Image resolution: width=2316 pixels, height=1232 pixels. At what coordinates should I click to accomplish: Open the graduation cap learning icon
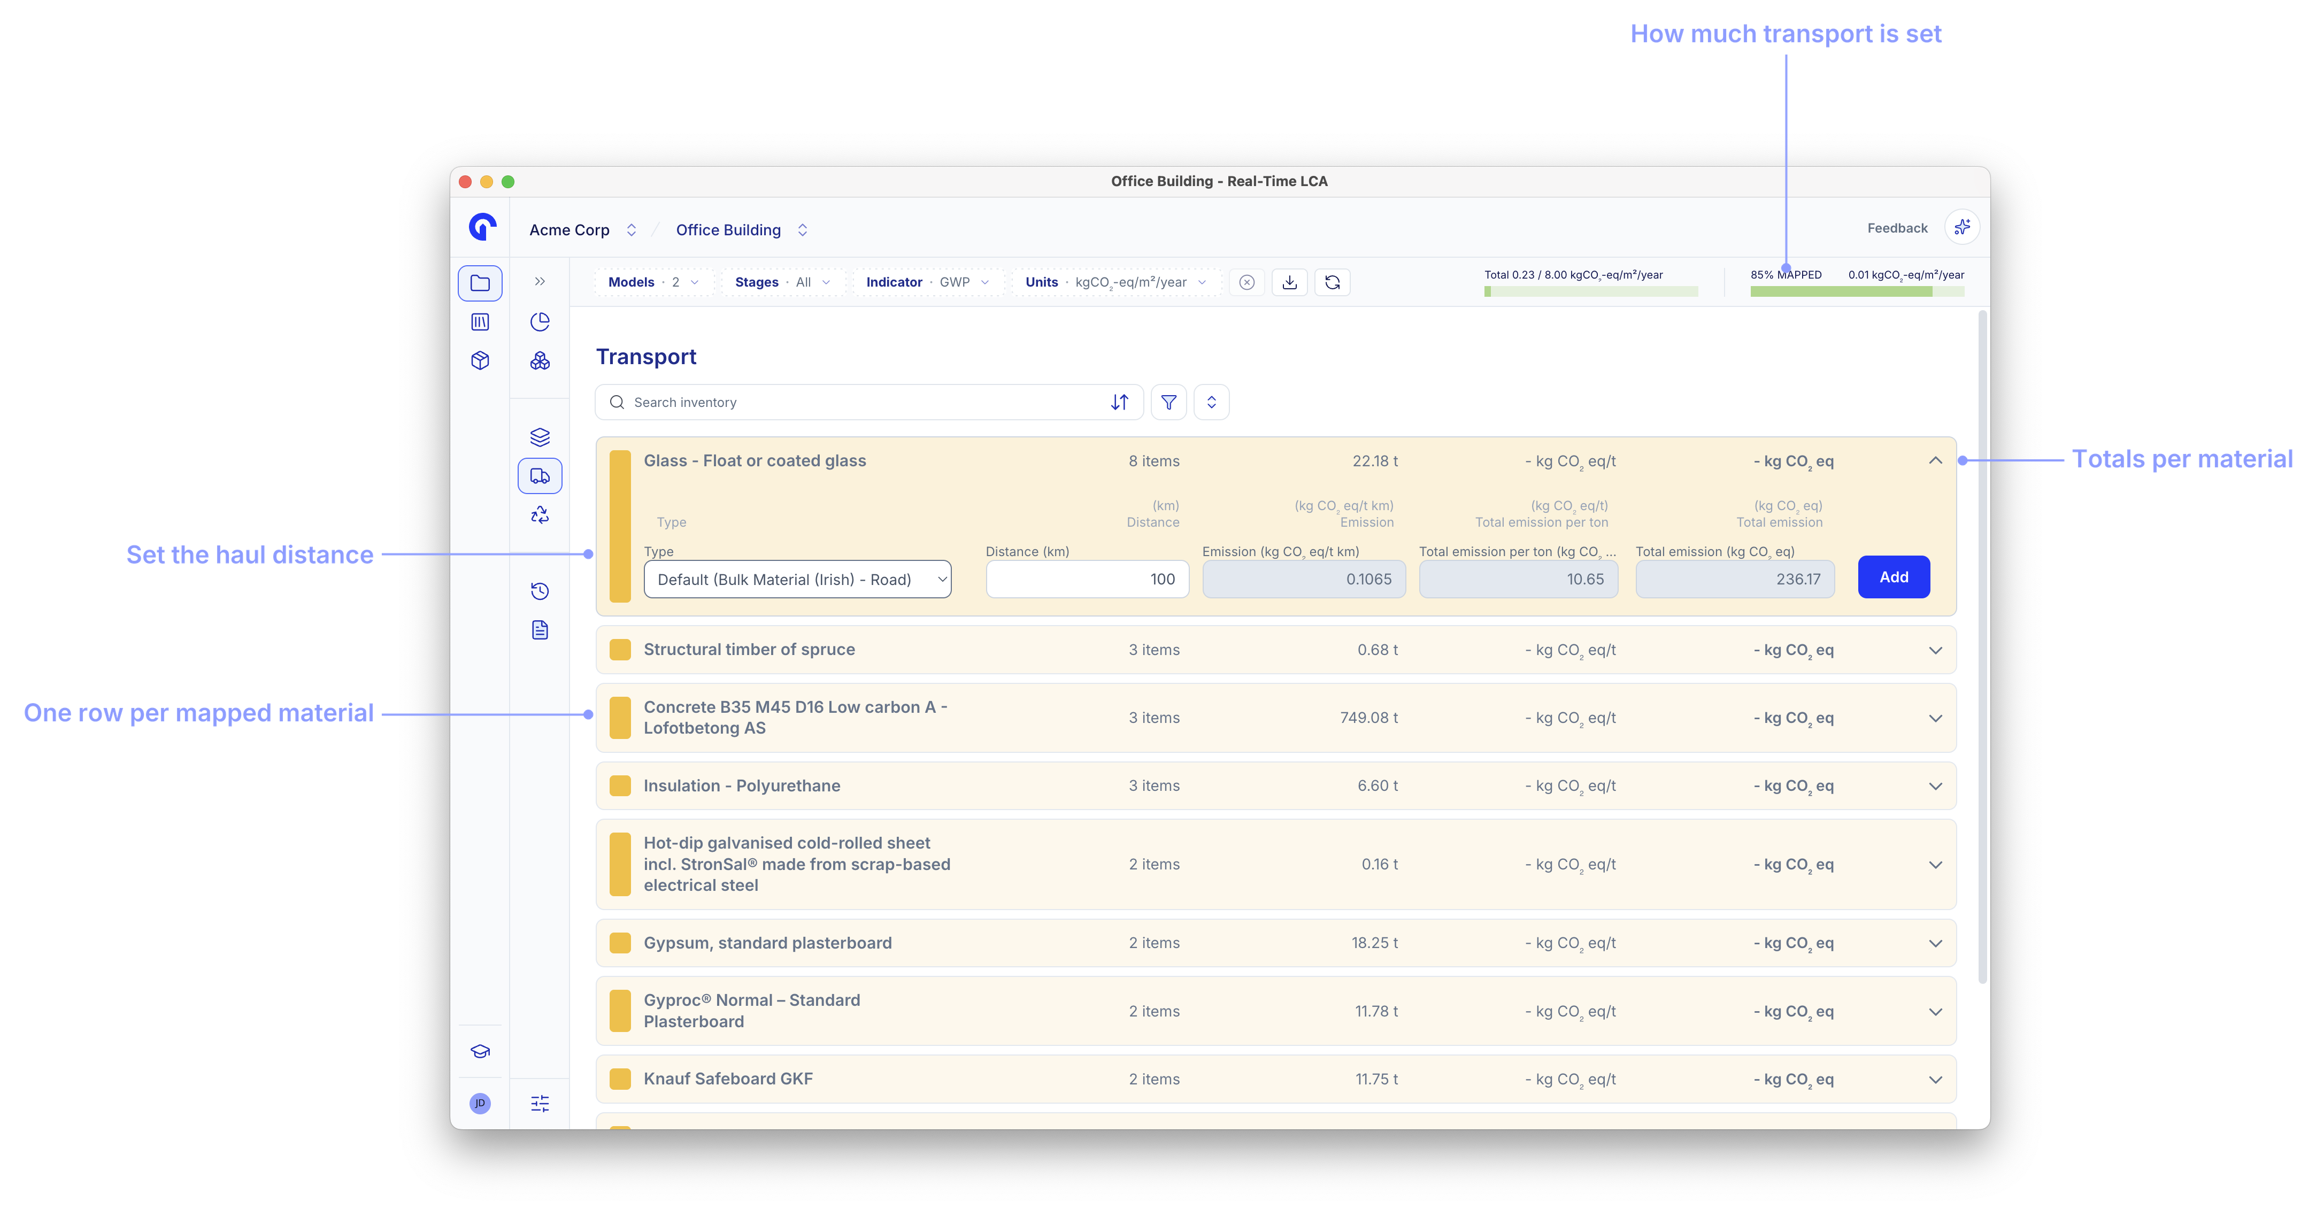(480, 1051)
